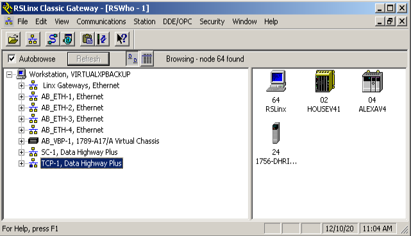411x236 pixels.
Task: Expand the AB_VBP-1 Virtual Chassis node
Action: point(21,141)
